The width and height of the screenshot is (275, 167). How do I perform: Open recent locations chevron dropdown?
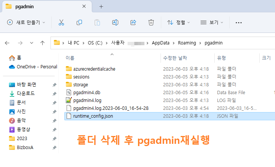tap(31, 43)
